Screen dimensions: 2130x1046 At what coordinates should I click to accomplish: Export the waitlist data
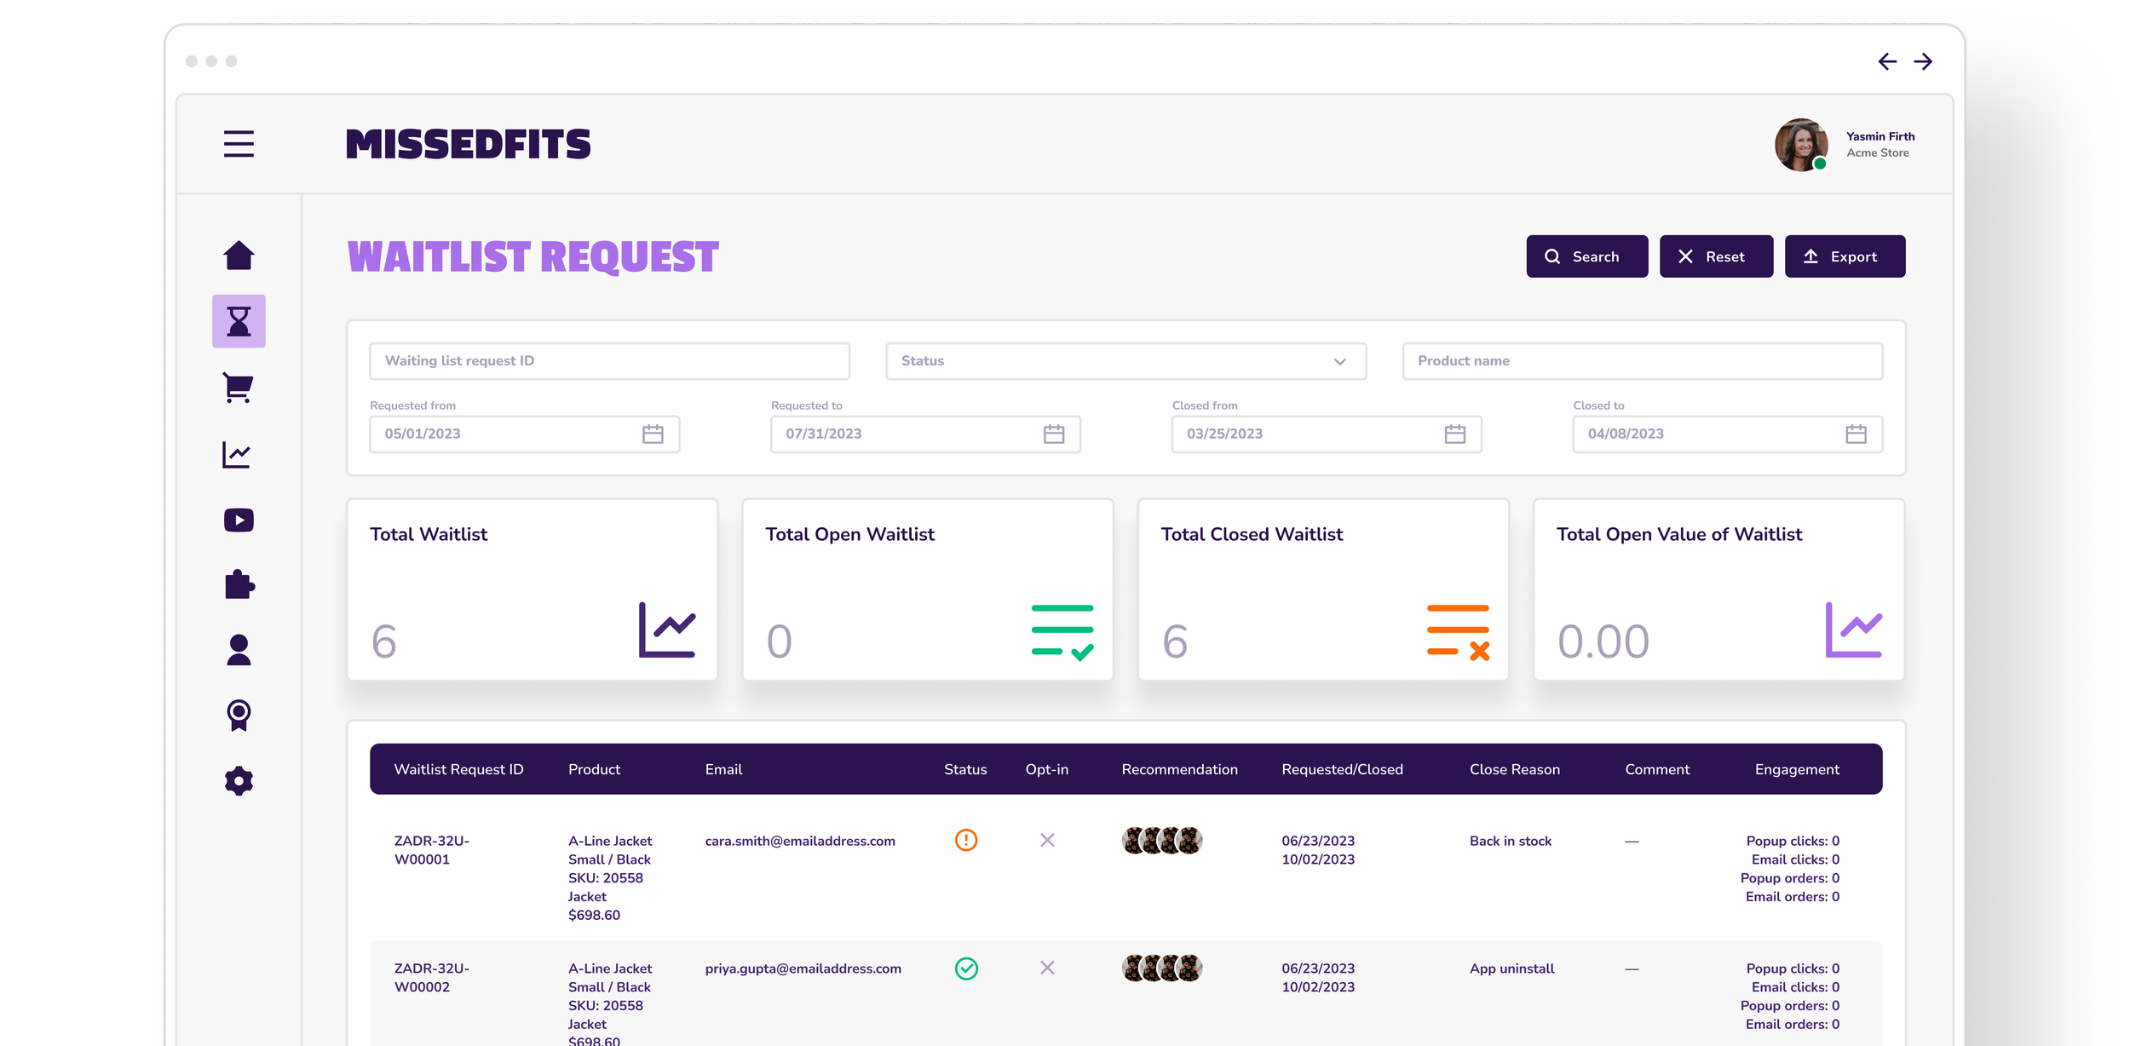click(x=1845, y=256)
